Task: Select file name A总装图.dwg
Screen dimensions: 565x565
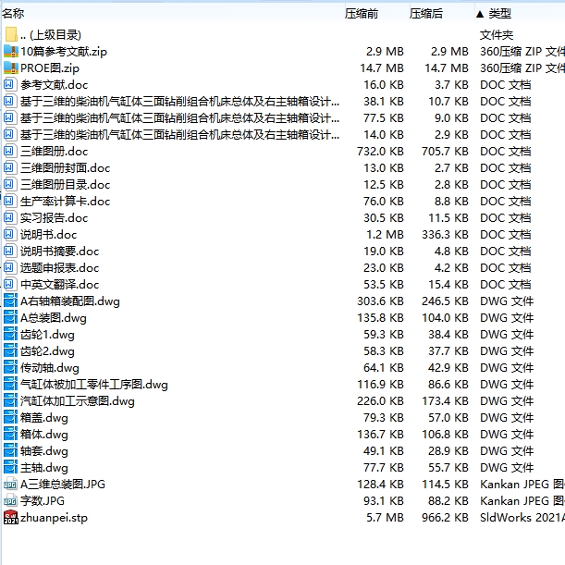Action: [x=54, y=318]
